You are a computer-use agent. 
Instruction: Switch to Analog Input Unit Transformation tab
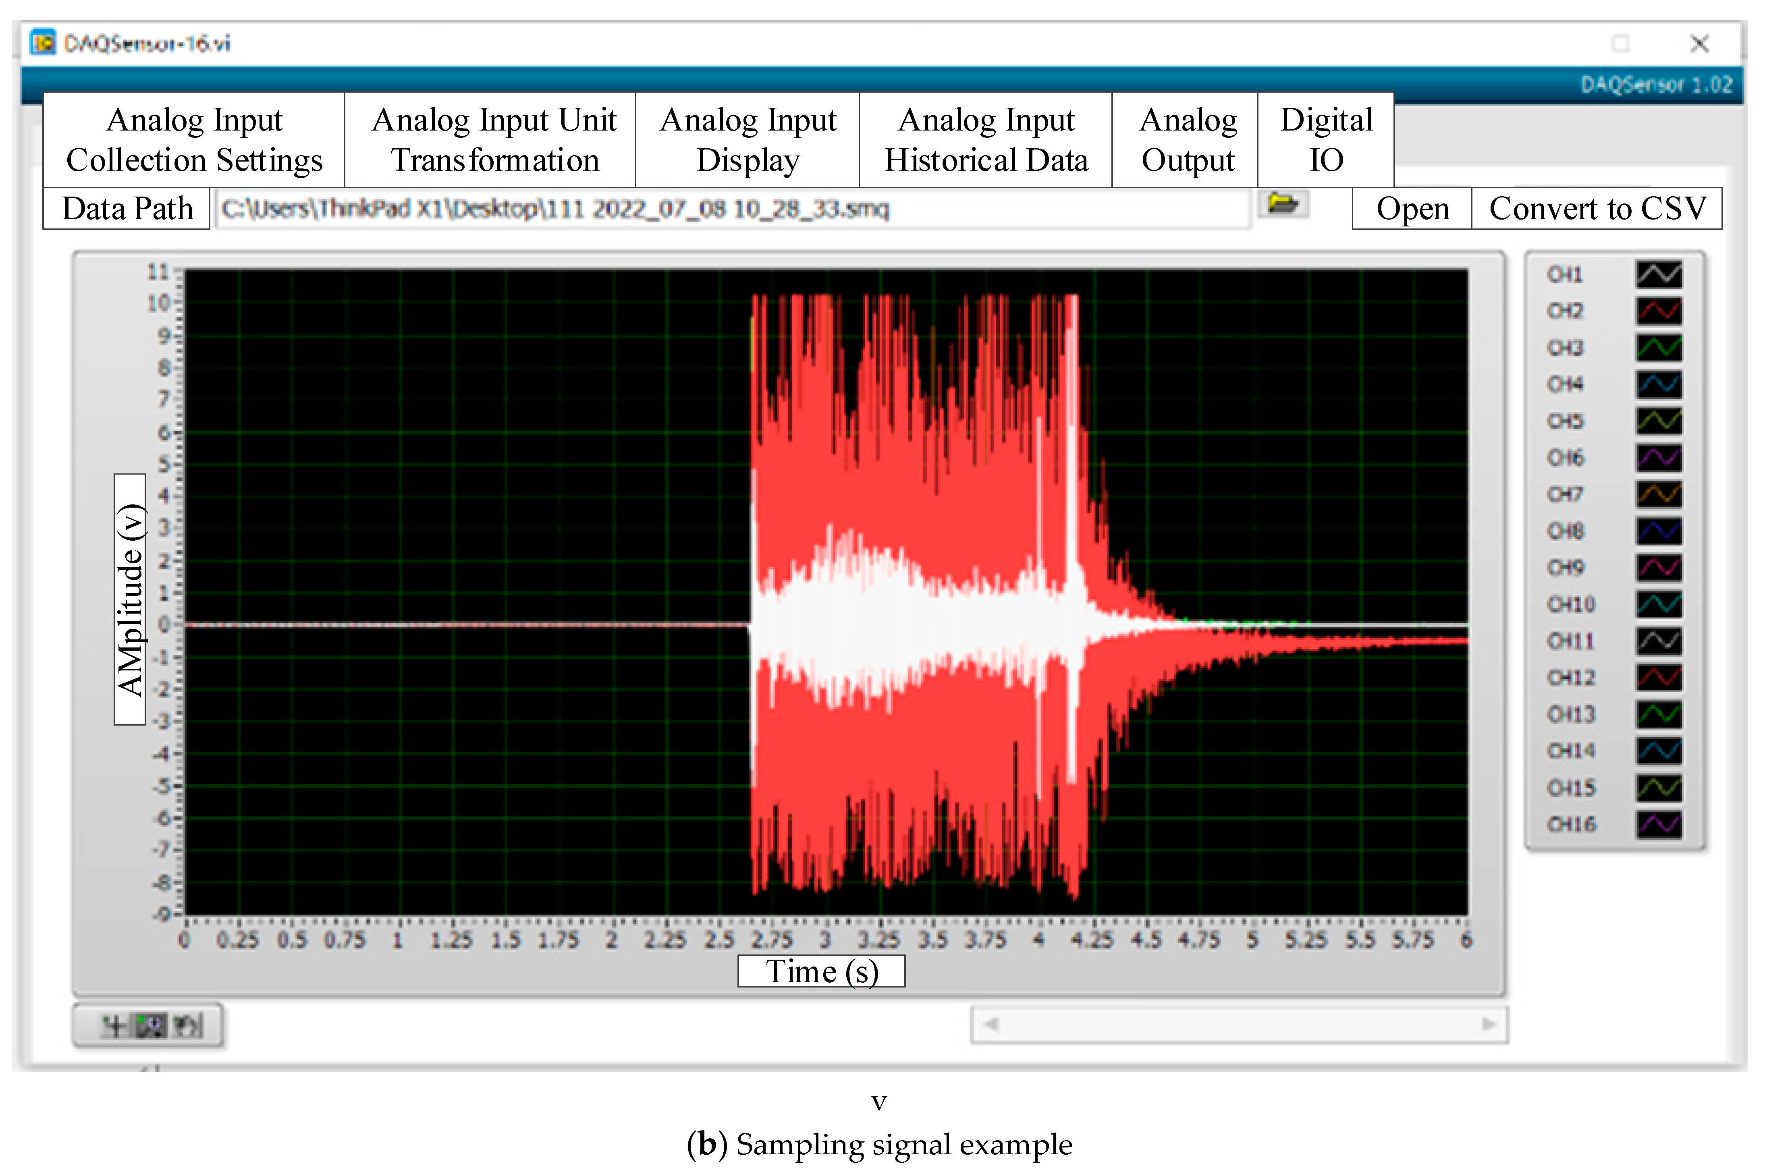[494, 140]
